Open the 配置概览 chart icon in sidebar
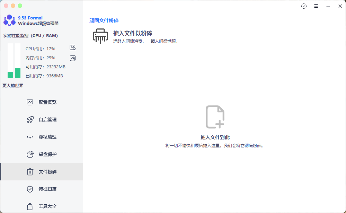The width and height of the screenshot is (346, 213). pos(29,102)
